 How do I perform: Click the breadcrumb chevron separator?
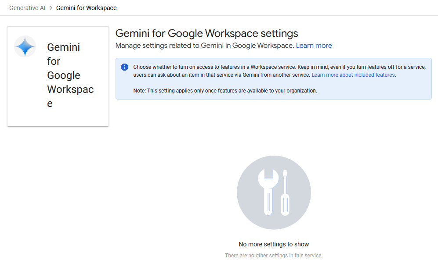tap(51, 8)
